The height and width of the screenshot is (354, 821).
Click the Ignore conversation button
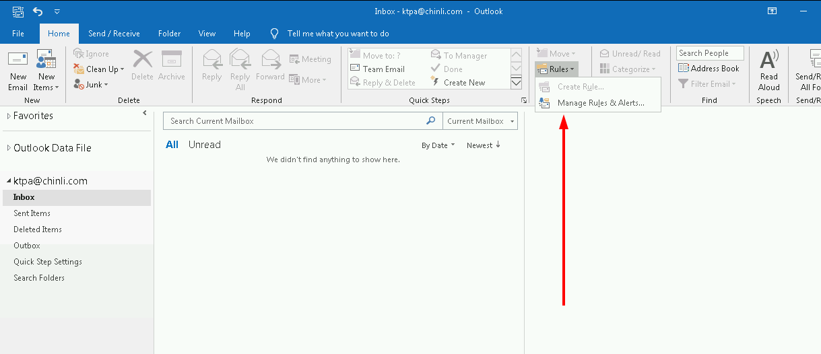pos(91,54)
